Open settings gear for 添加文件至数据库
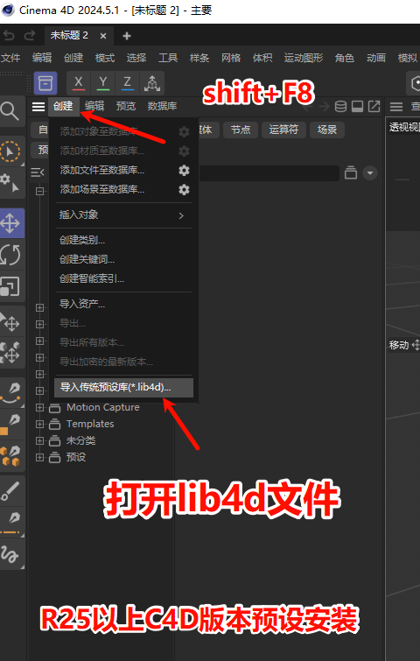The image size is (420, 661). (x=184, y=171)
